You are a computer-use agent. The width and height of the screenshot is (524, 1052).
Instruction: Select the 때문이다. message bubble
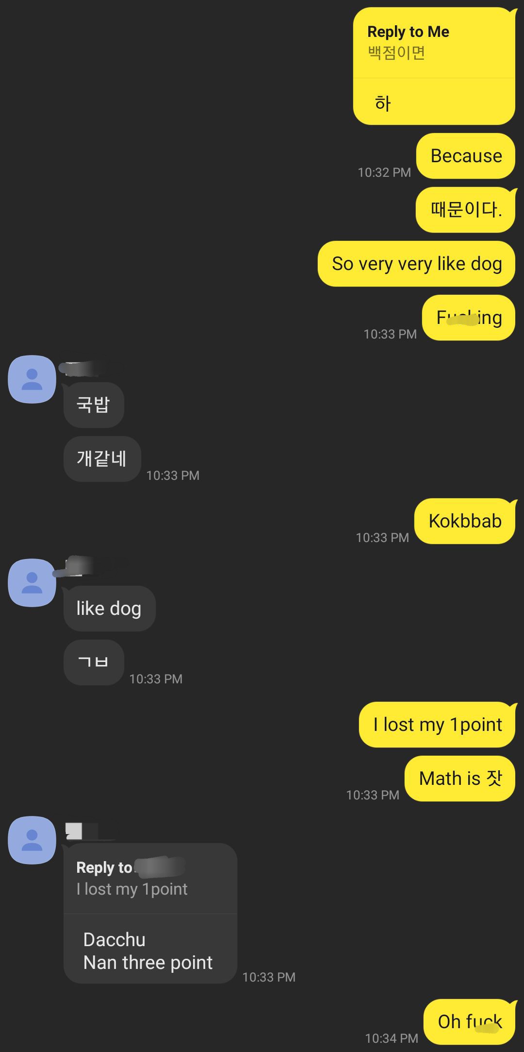[x=466, y=210]
